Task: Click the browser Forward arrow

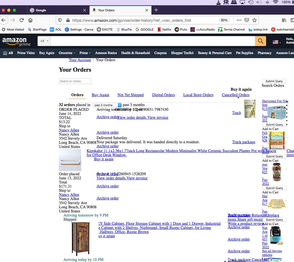Action: [13, 20]
